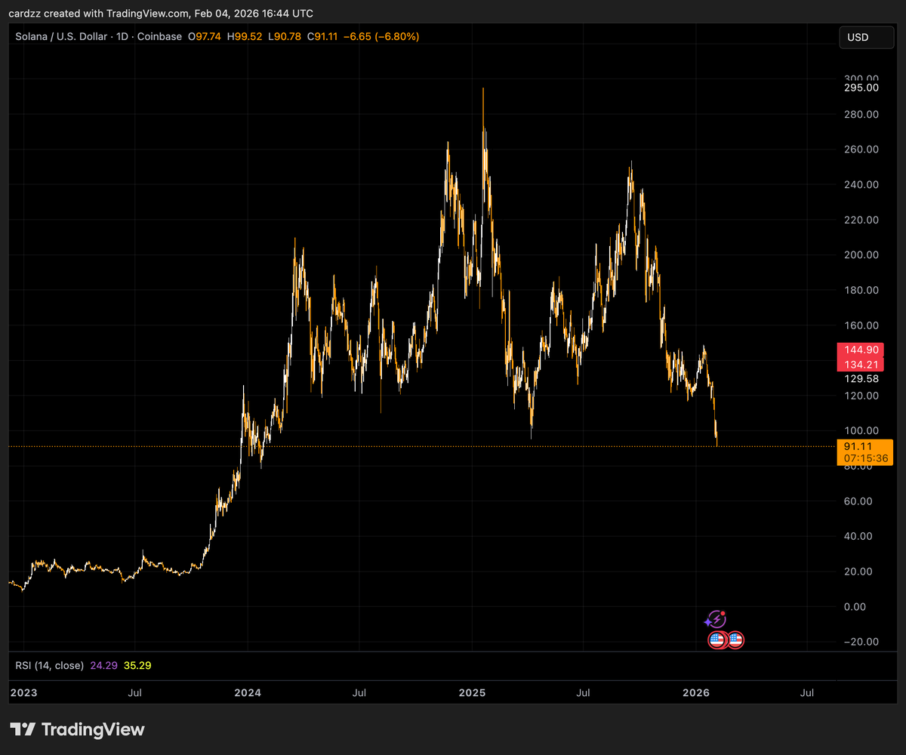906x755 pixels.
Task: Click the red 144.90 price label
Action: pos(861,350)
